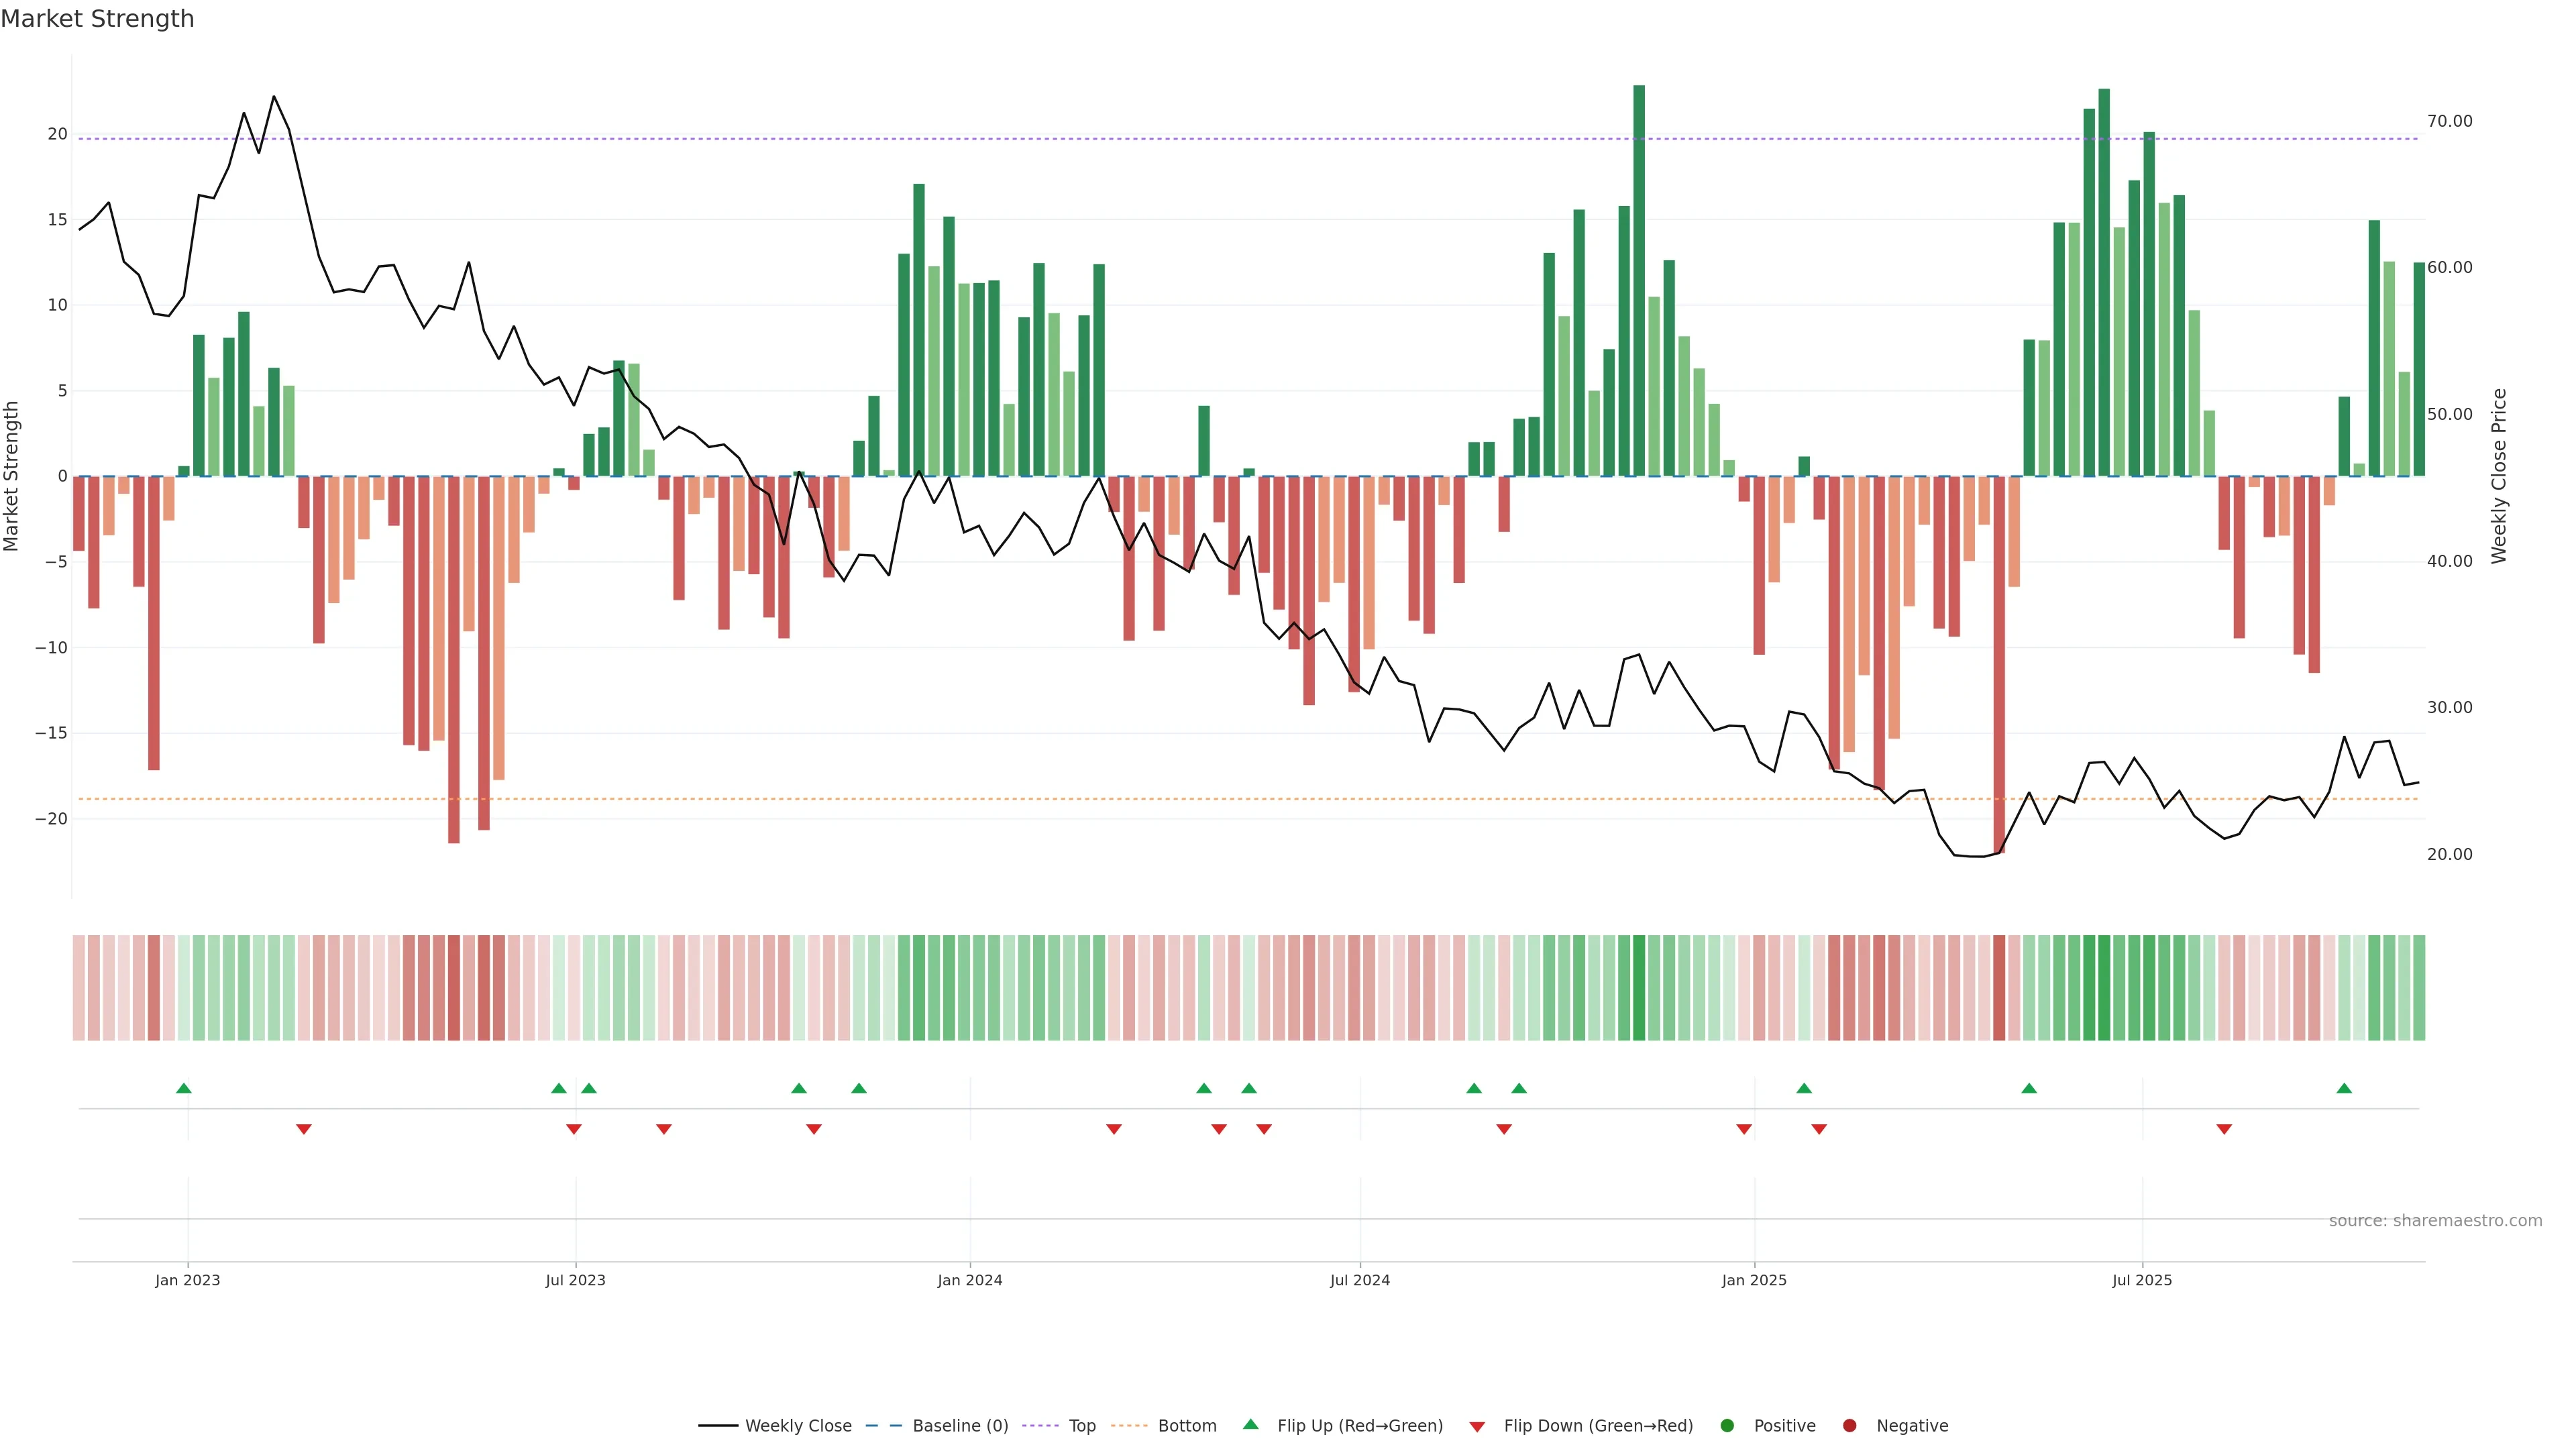Click last green flip-up triangle marker

click(x=2344, y=1088)
